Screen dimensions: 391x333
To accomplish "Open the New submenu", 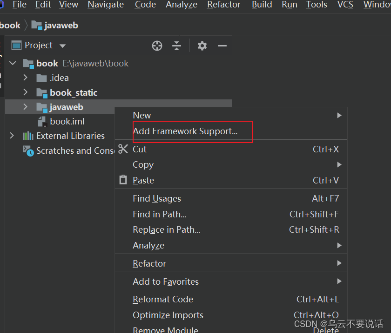I will (x=142, y=115).
